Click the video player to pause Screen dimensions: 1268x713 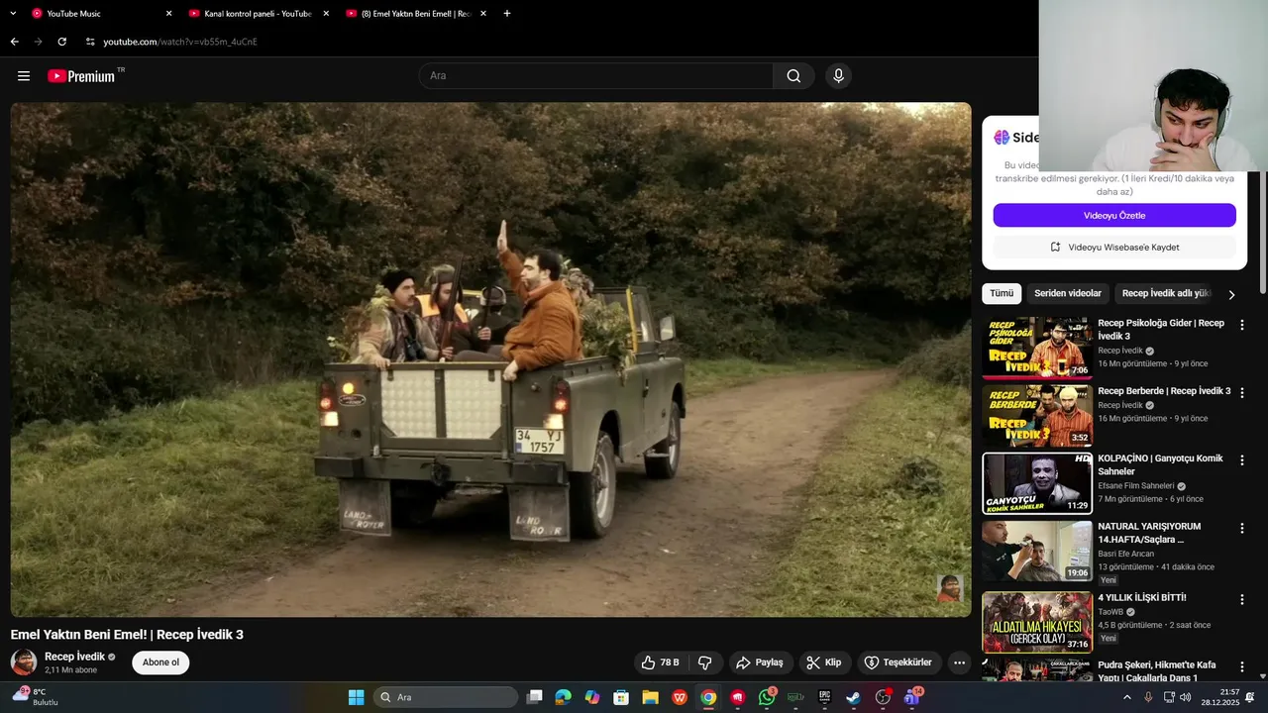(490, 359)
